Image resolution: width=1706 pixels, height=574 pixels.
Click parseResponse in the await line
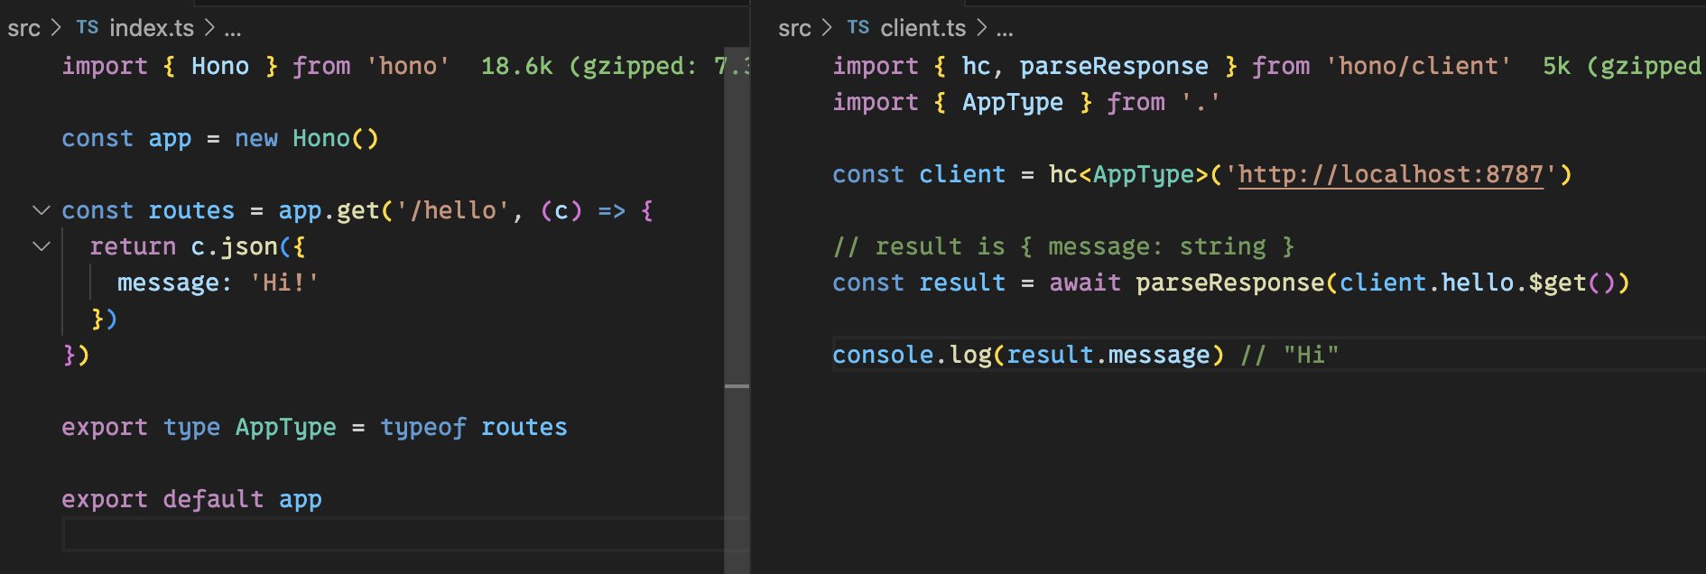pyautogui.click(x=1230, y=282)
